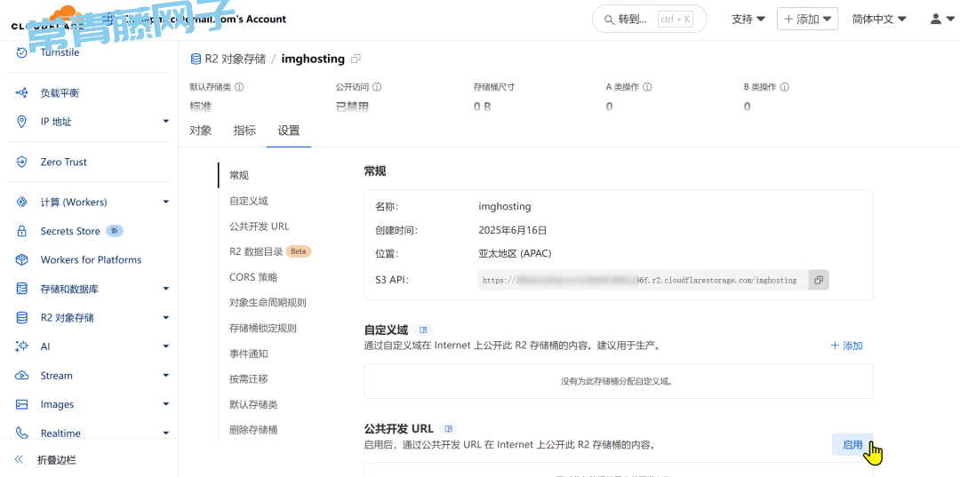Expand the IP 地址 submenu
This screenshot has height=477, width=960.
tap(166, 122)
